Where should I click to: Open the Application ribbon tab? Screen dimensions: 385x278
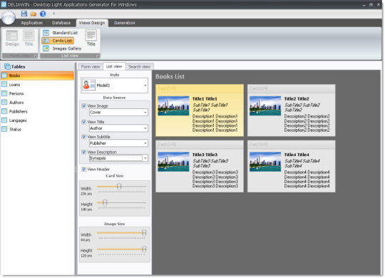pos(32,23)
